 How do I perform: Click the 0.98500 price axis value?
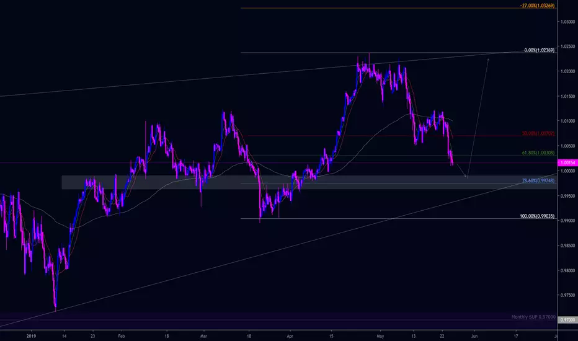[567, 246]
